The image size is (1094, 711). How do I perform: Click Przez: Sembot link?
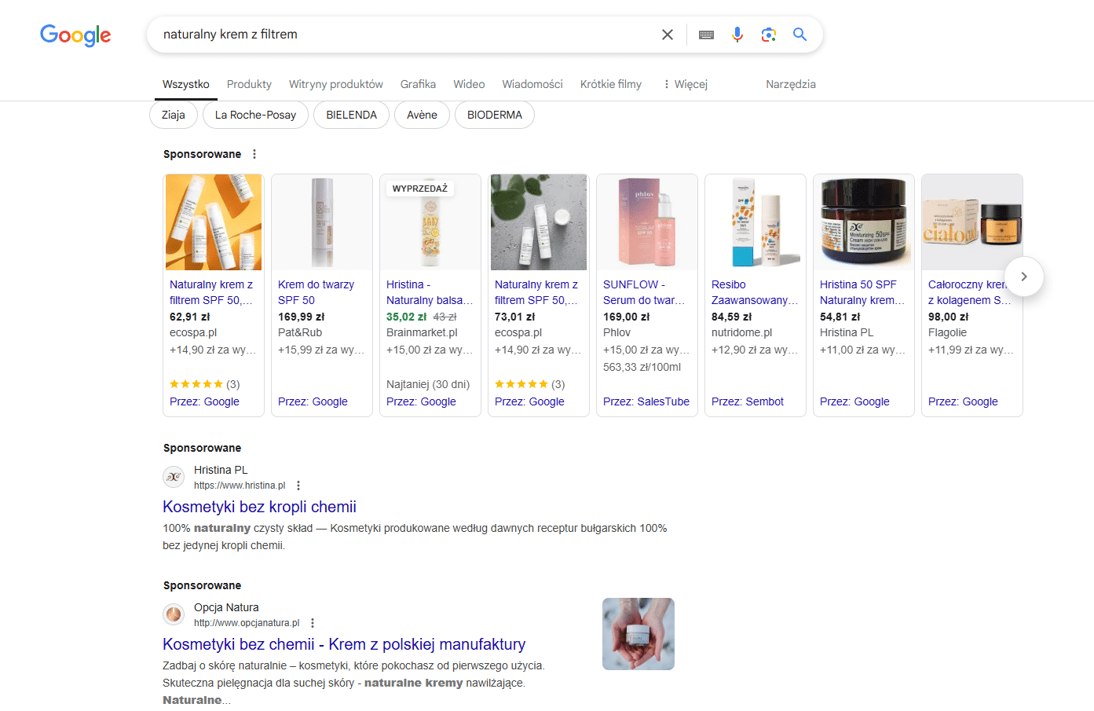click(748, 401)
